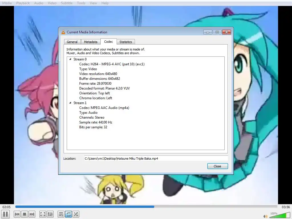Click the elapsed time 02:05 label

tap(7, 207)
